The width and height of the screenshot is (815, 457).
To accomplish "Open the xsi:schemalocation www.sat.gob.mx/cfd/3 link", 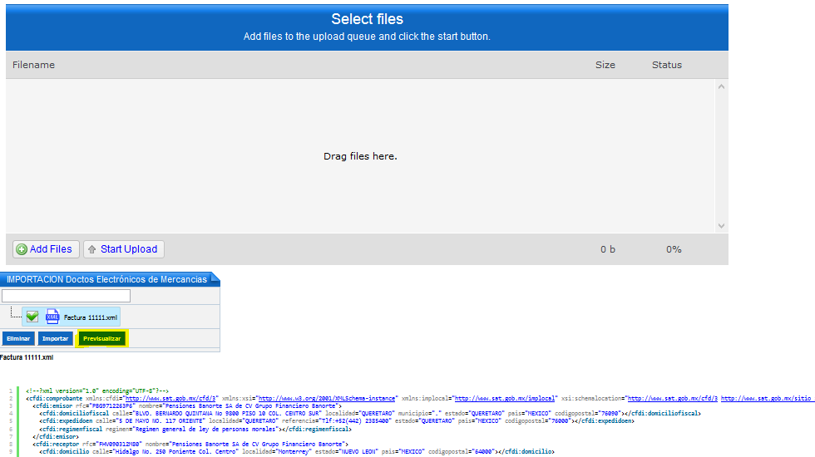I will coord(673,398).
